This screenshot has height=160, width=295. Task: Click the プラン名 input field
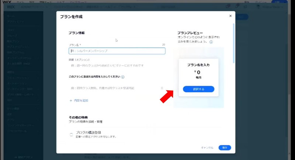[117, 51]
